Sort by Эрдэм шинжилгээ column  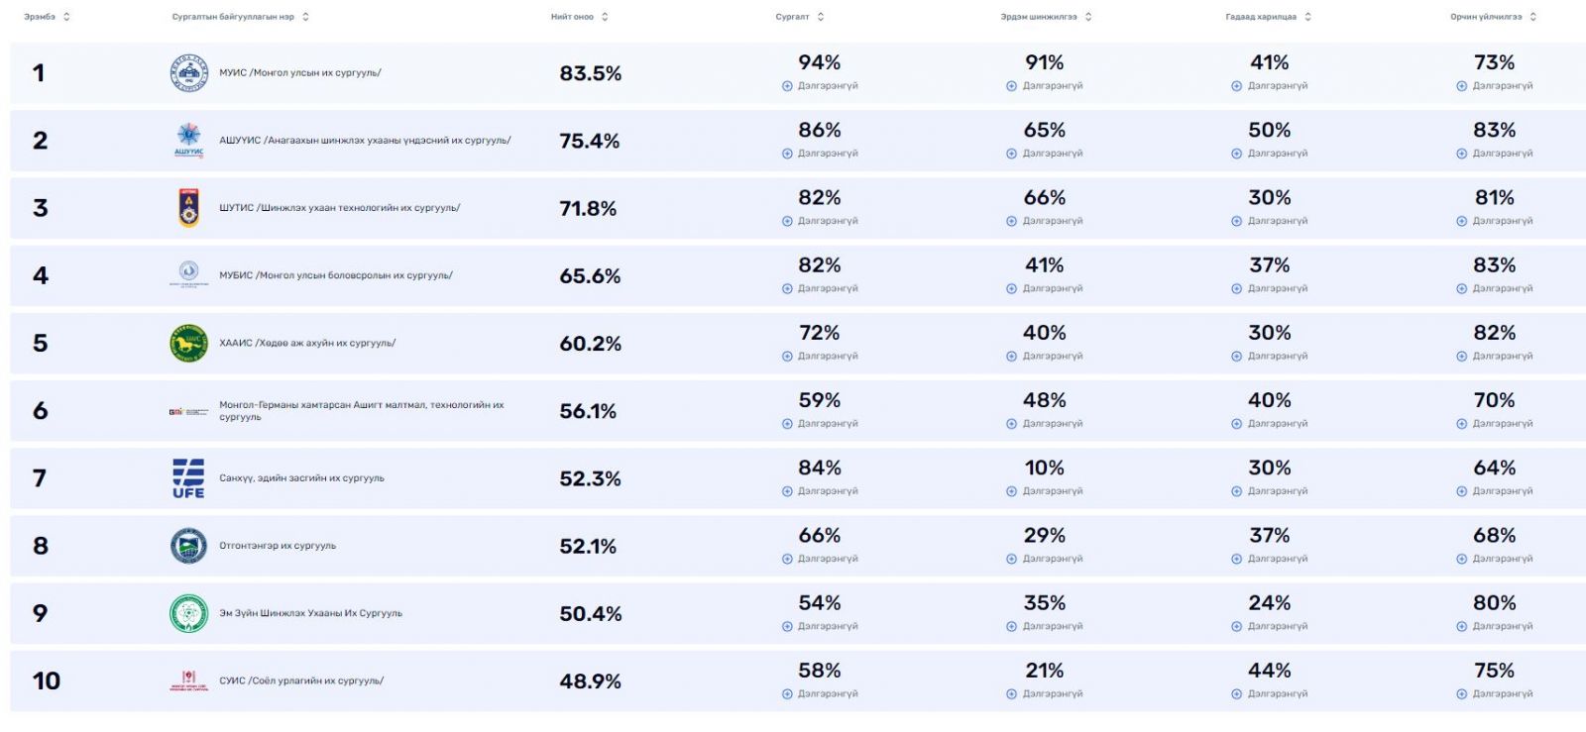tap(1046, 17)
